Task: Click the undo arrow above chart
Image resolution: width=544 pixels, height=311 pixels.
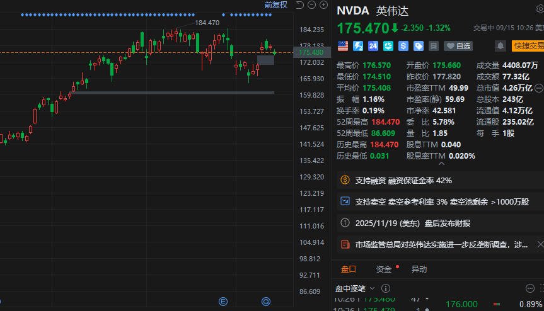Action: point(300,5)
